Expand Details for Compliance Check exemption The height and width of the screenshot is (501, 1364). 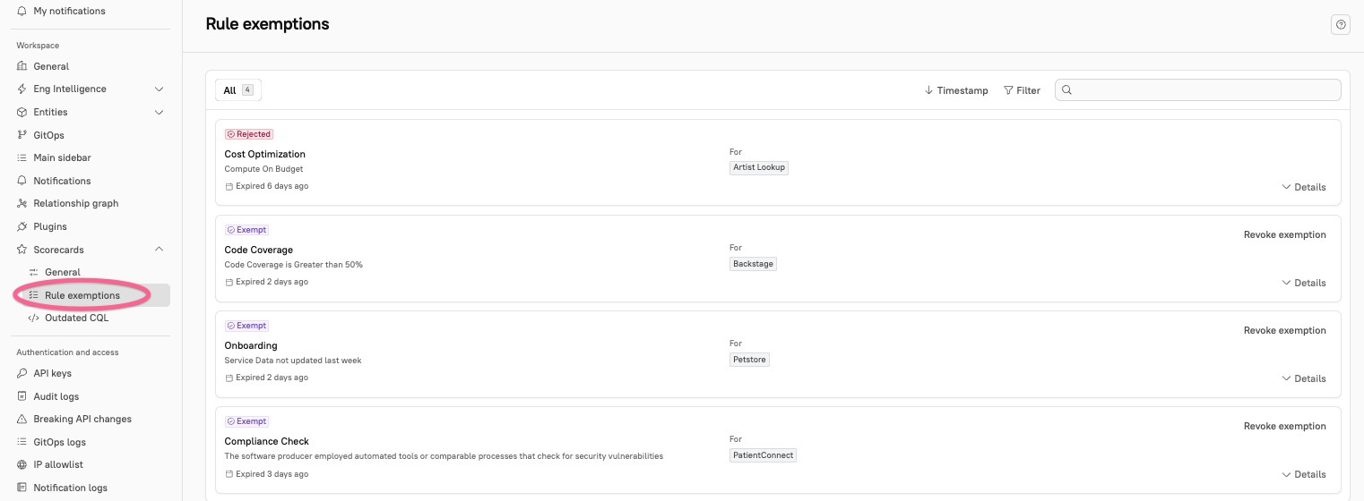click(x=1304, y=474)
